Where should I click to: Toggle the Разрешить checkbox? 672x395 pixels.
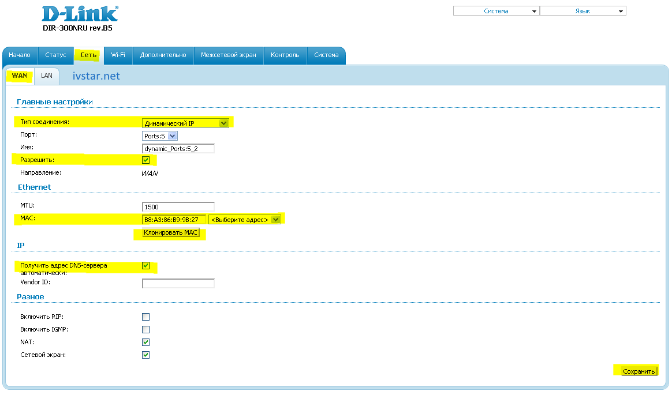pyautogui.click(x=146, y=160)
